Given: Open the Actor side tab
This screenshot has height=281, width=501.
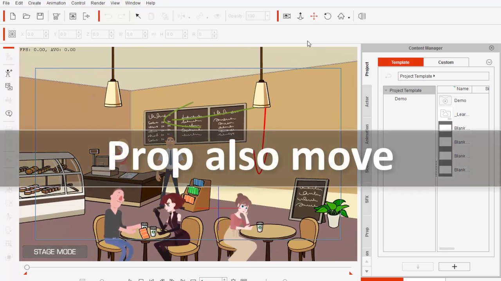Looking at the screenshot, I should coord(367,102).
